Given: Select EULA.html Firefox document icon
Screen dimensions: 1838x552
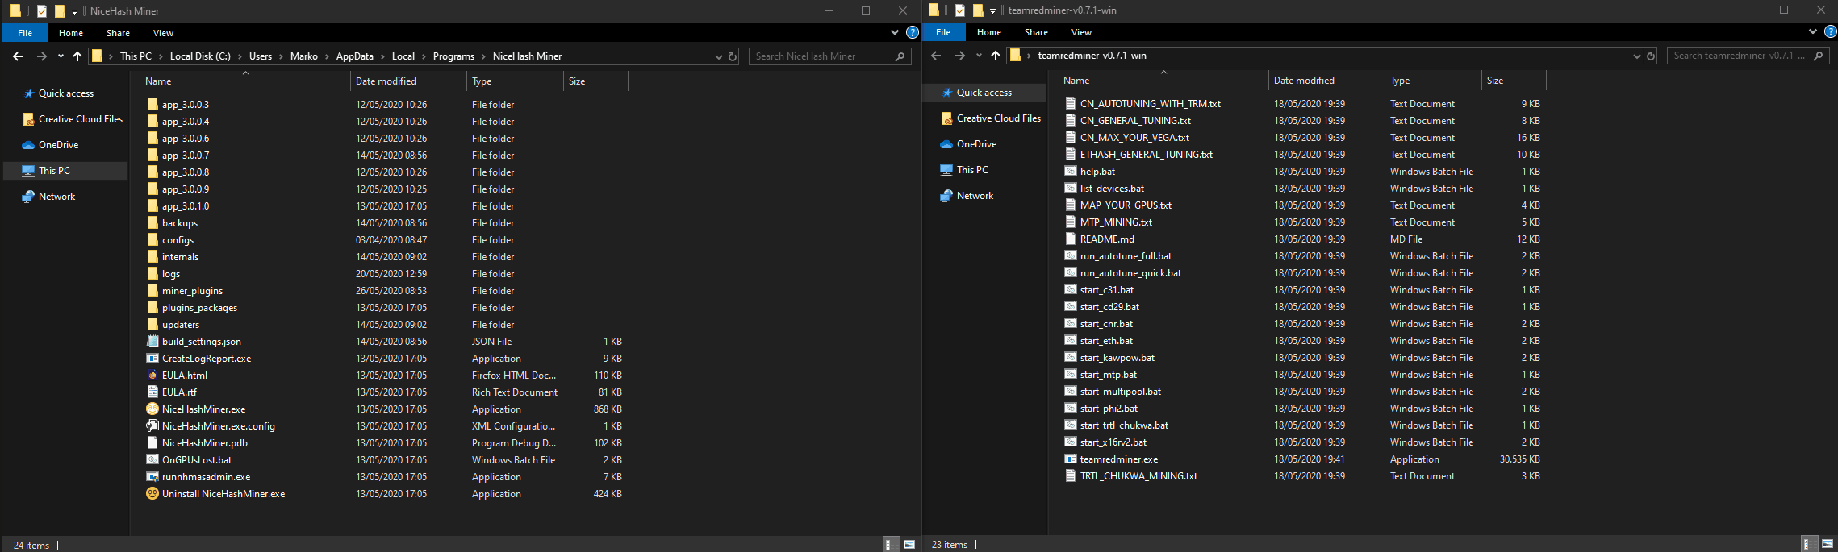Looking at the screenshot, I should pos(152,375).
